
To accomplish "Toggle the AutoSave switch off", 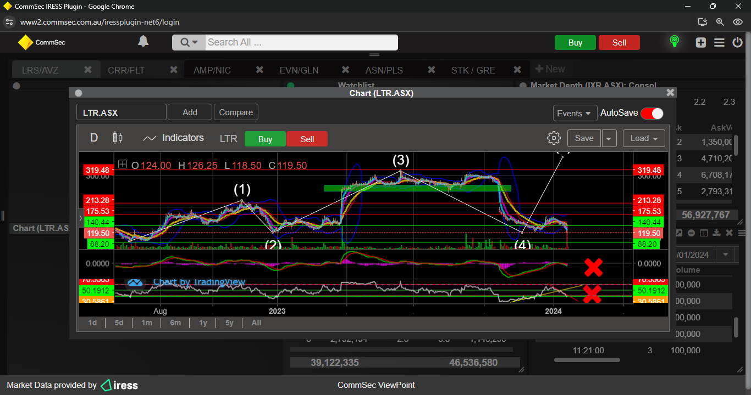I will coord(652,113).
